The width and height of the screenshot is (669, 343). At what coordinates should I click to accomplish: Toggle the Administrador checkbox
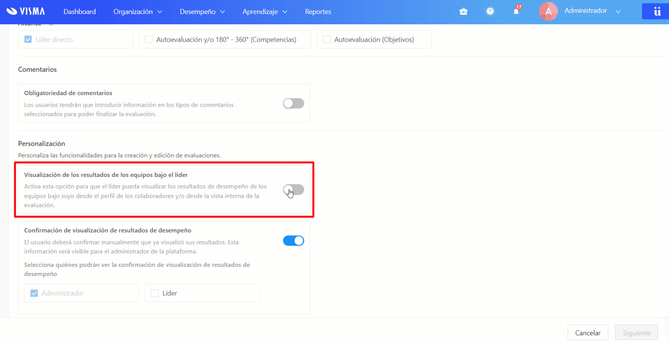pos(34,293)
